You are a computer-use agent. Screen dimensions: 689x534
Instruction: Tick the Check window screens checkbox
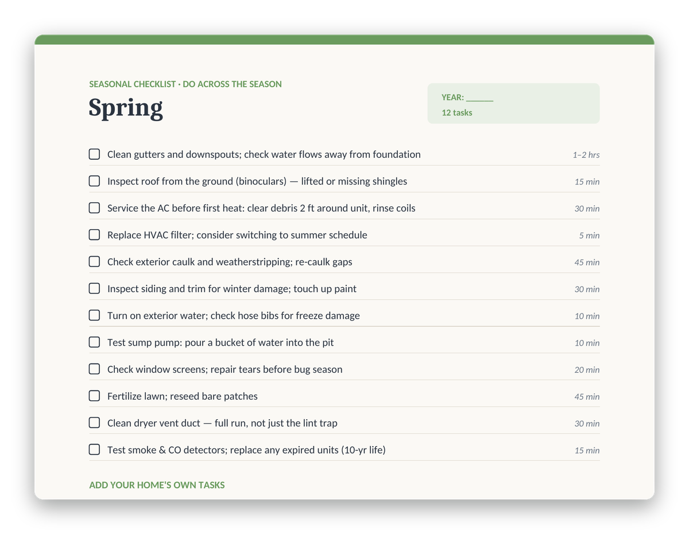(x=94, y=369)
